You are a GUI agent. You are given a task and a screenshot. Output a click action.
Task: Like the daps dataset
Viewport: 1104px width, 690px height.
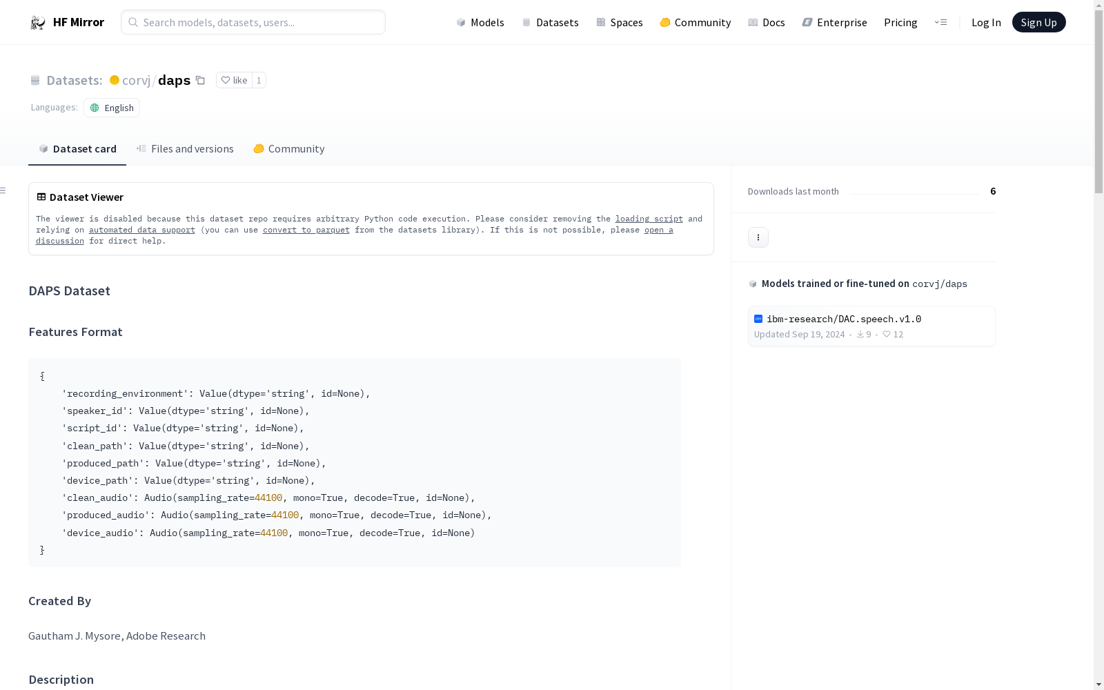(234, 80)
